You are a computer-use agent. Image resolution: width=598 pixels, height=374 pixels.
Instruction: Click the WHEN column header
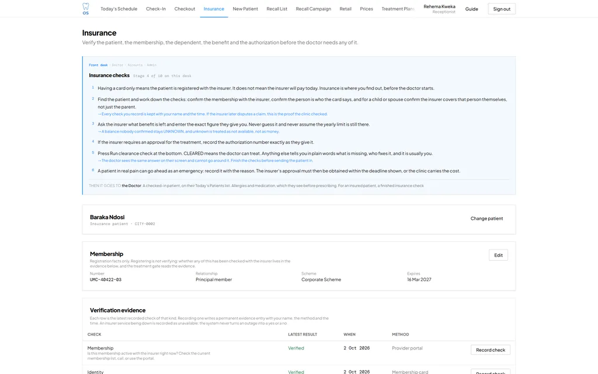pyautogui.click(x=349, y=334)
